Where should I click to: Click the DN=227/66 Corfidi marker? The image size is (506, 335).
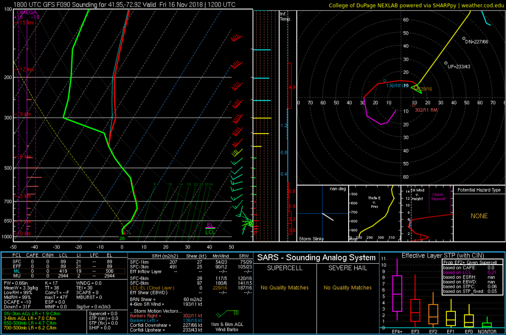pos(463,39)
